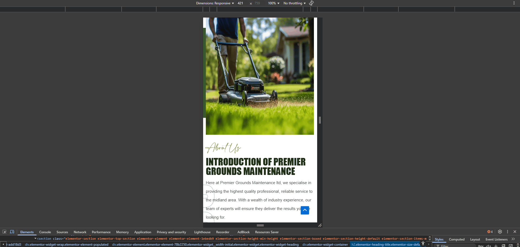Show more Styles pane tabs via double chevron
520x247 pixels.
(513, 239)
